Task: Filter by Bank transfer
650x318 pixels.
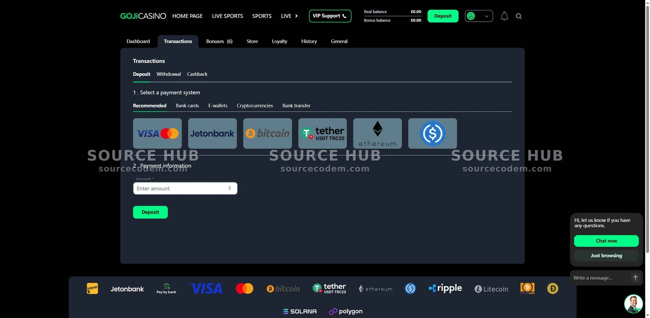Action: [296, 106]
